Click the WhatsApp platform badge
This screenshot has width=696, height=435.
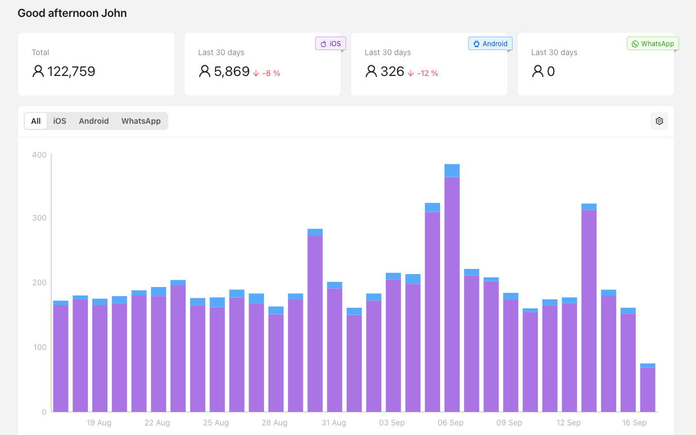tap(653, 44)
